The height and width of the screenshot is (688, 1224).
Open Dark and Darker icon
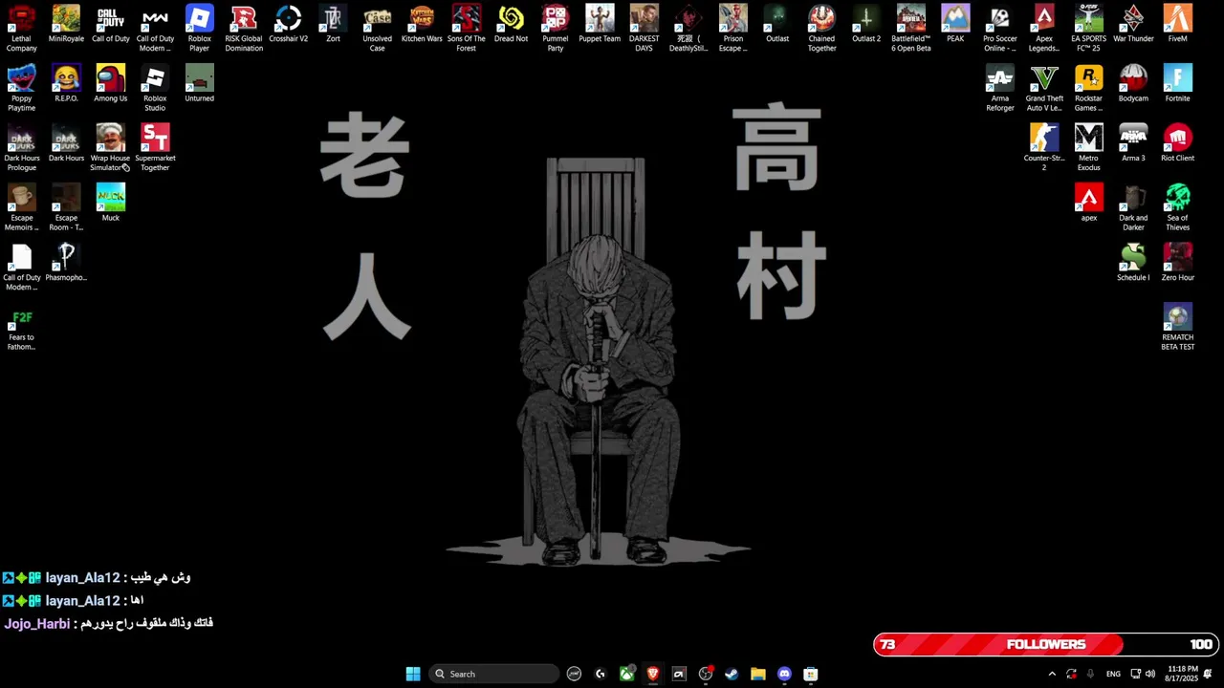[1133, 207]
